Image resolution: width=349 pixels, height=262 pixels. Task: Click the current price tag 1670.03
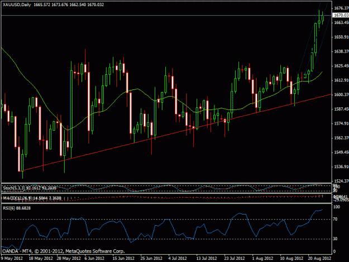pyautogui.click(x=341, y=15)
